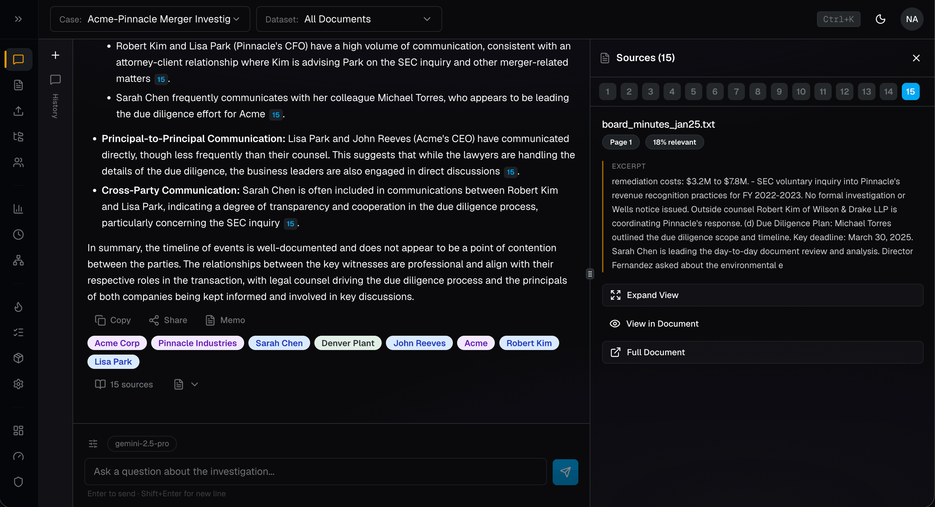Select source tab 12

[x=844, y=91]
